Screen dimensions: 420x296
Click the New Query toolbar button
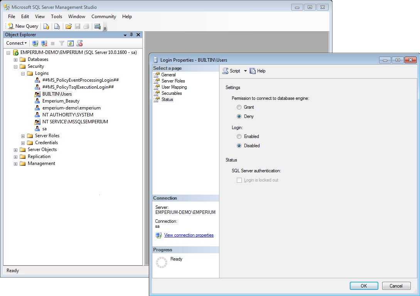click(x=23, y=26)
